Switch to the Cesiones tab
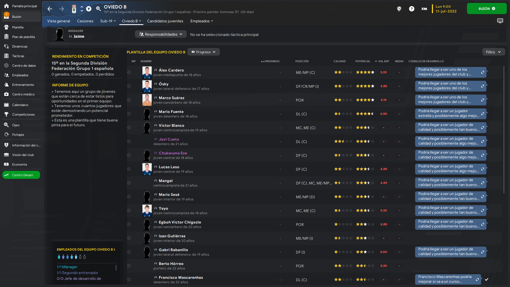Viewport: 510px width, 287px height. [85, 21]
